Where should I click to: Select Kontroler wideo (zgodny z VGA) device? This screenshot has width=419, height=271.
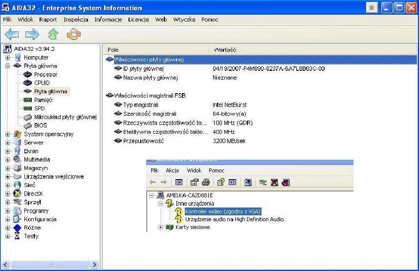click(x=223, y=211)
